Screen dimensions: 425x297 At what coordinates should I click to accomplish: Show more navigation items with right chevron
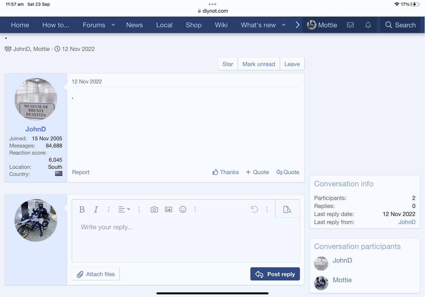tap(297, 25)
